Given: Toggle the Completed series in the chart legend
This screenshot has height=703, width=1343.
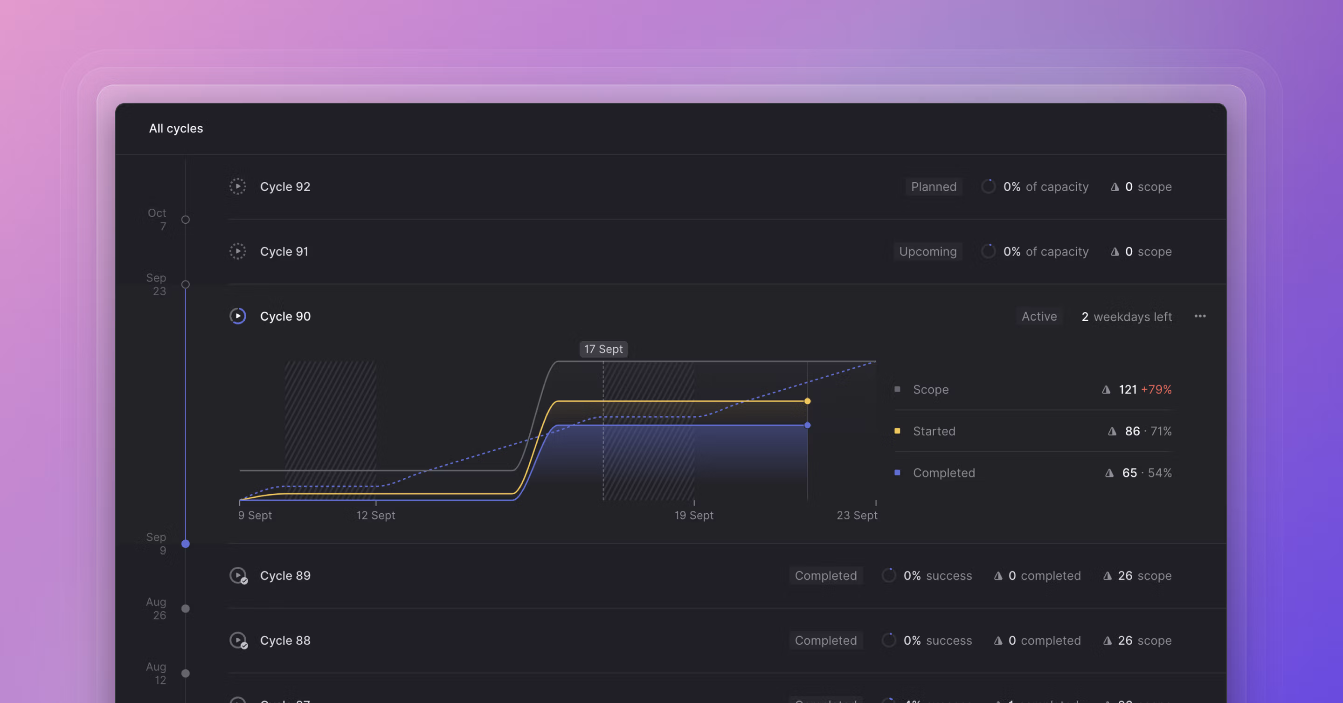Looking at the screenshot, I should (944, 473).
